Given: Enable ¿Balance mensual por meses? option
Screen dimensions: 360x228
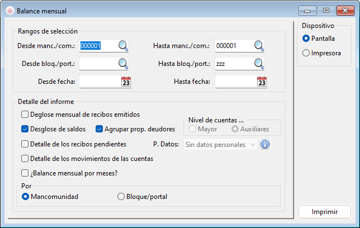Looking at the screenshot, I should click(25, 173).
